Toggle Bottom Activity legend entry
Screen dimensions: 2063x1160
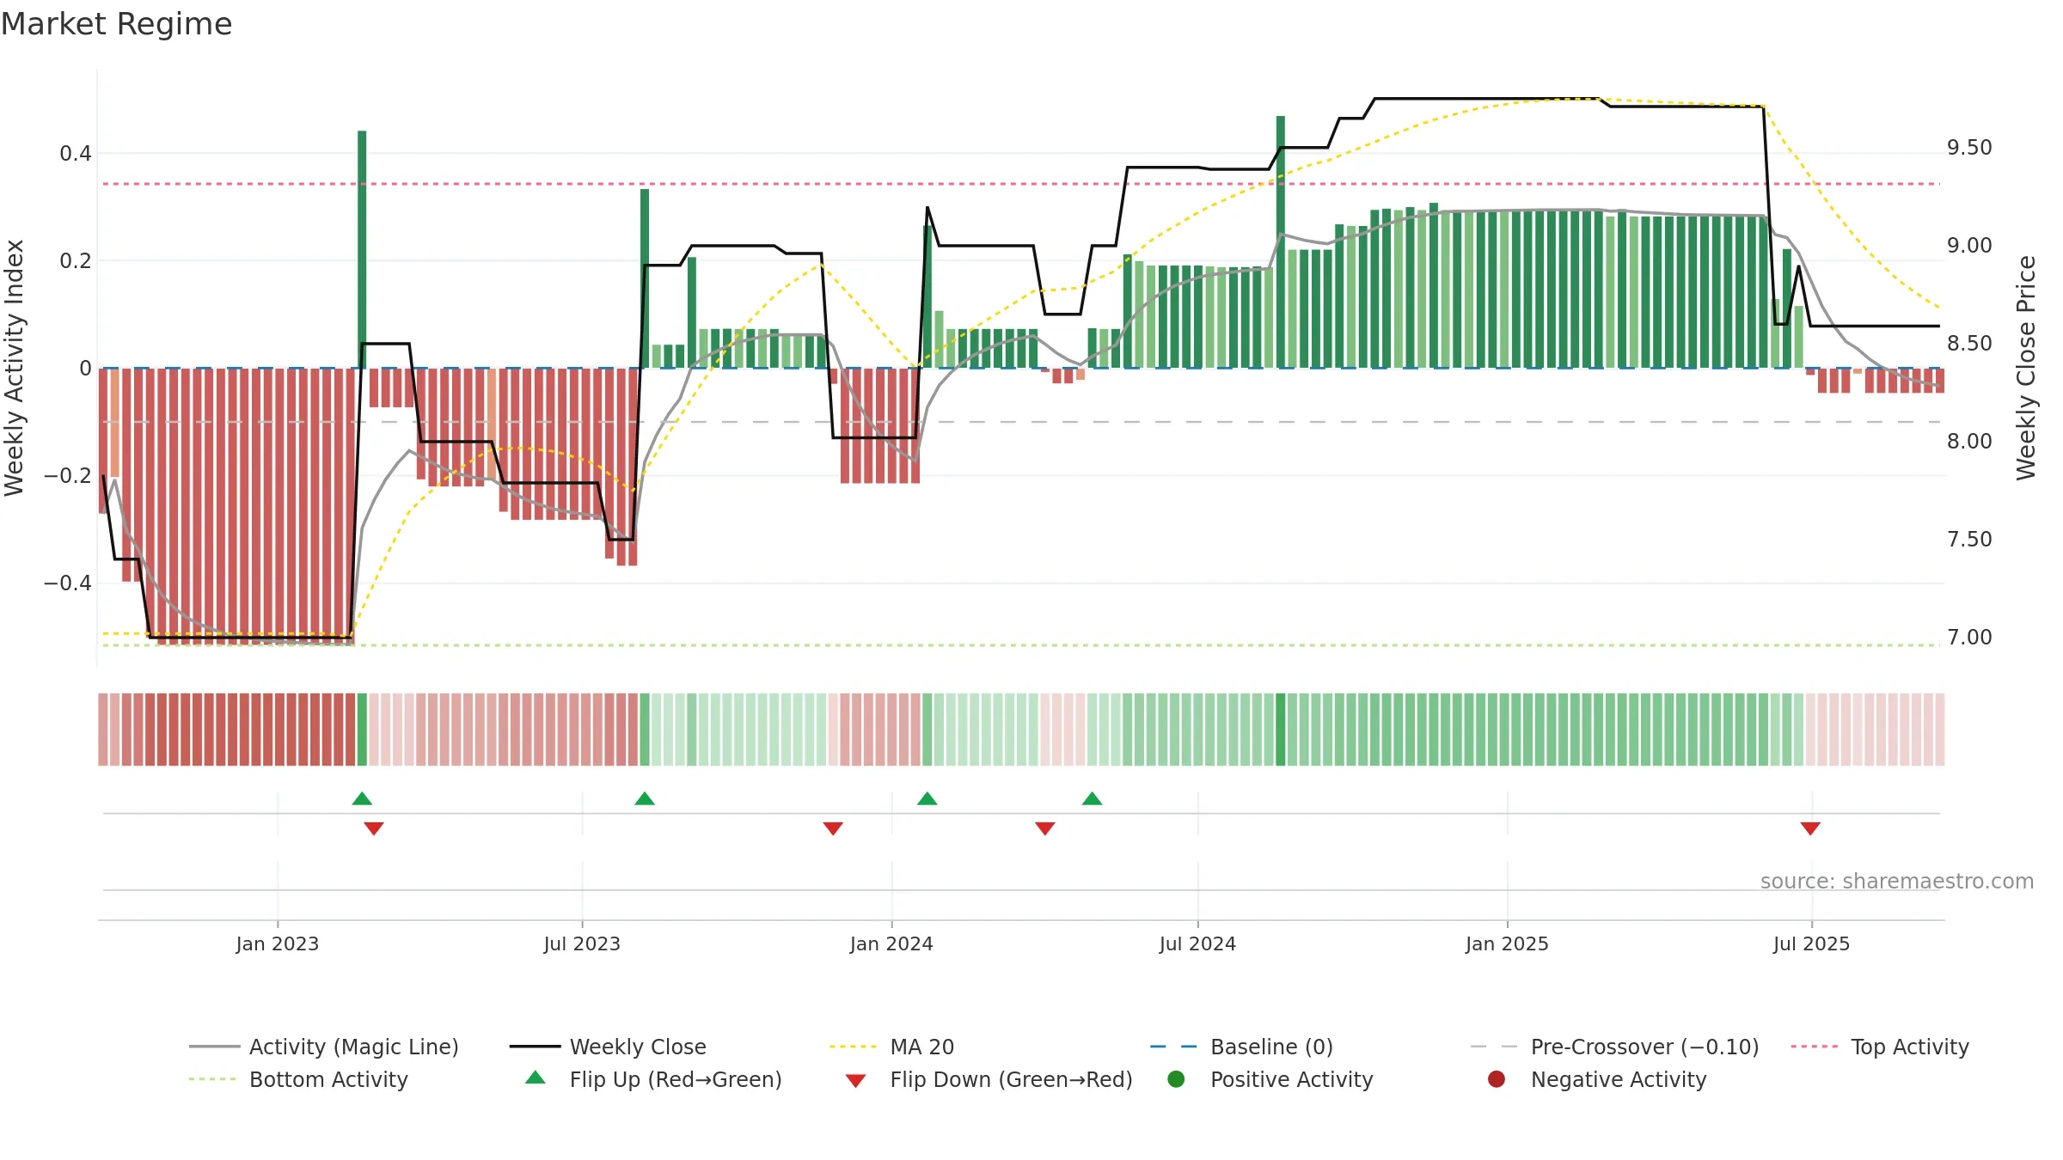tap(298, 1079)
